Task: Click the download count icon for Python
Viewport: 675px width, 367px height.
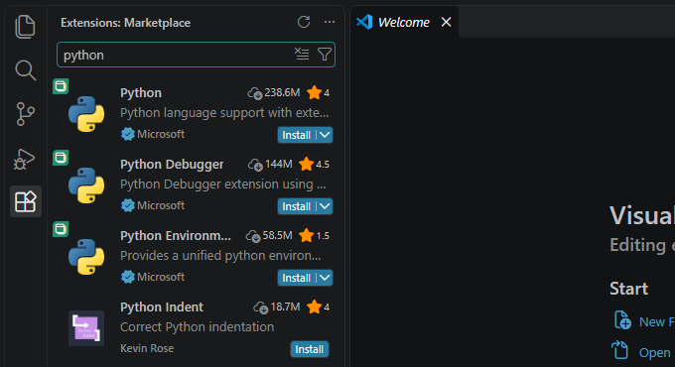Action: [255, 93]
